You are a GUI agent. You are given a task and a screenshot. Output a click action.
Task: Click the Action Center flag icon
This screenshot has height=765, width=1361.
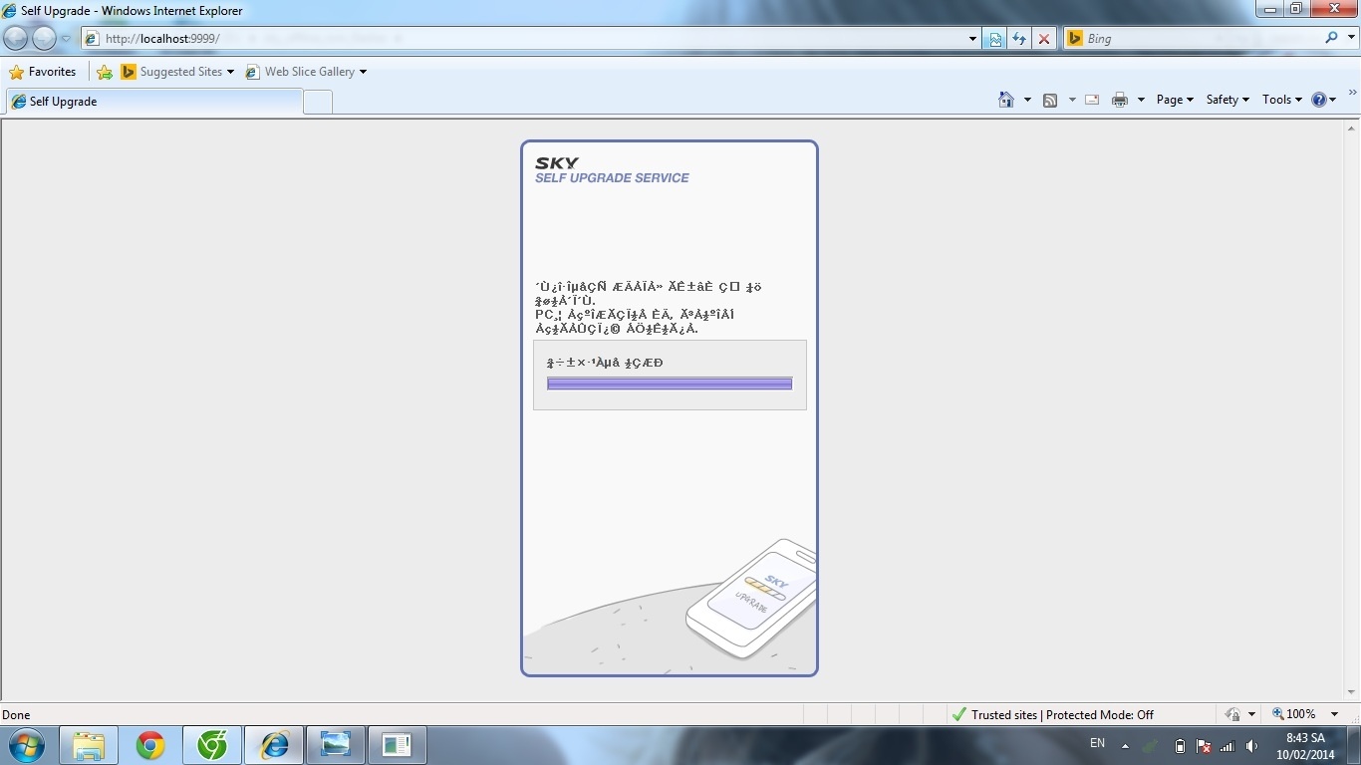tap(1204, 746)
